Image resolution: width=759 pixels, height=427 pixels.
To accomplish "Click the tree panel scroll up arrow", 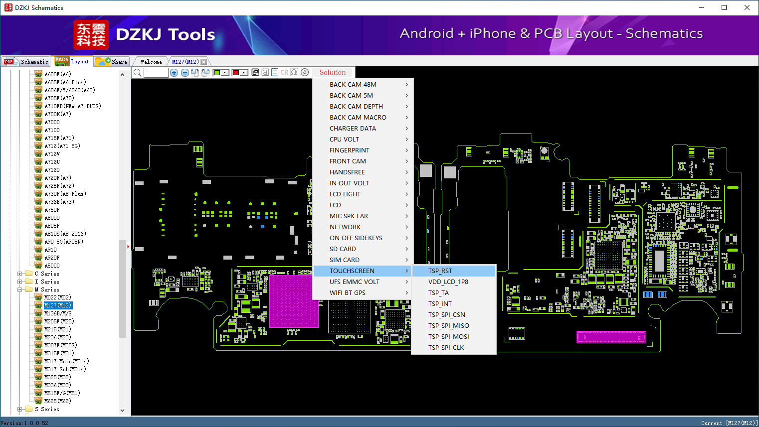I will click(x=123, y=75).
